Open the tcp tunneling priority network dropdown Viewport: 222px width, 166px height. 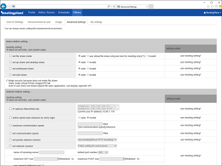tap(97, 140)
